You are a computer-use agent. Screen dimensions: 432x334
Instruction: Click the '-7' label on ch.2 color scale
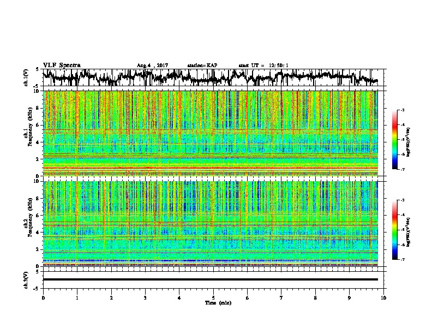pos(403,259)
